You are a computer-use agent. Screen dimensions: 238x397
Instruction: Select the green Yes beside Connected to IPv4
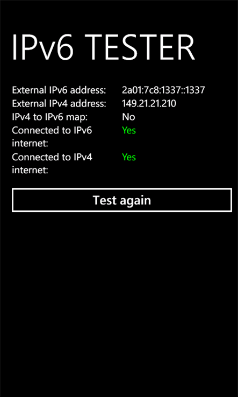coord(129,157)
